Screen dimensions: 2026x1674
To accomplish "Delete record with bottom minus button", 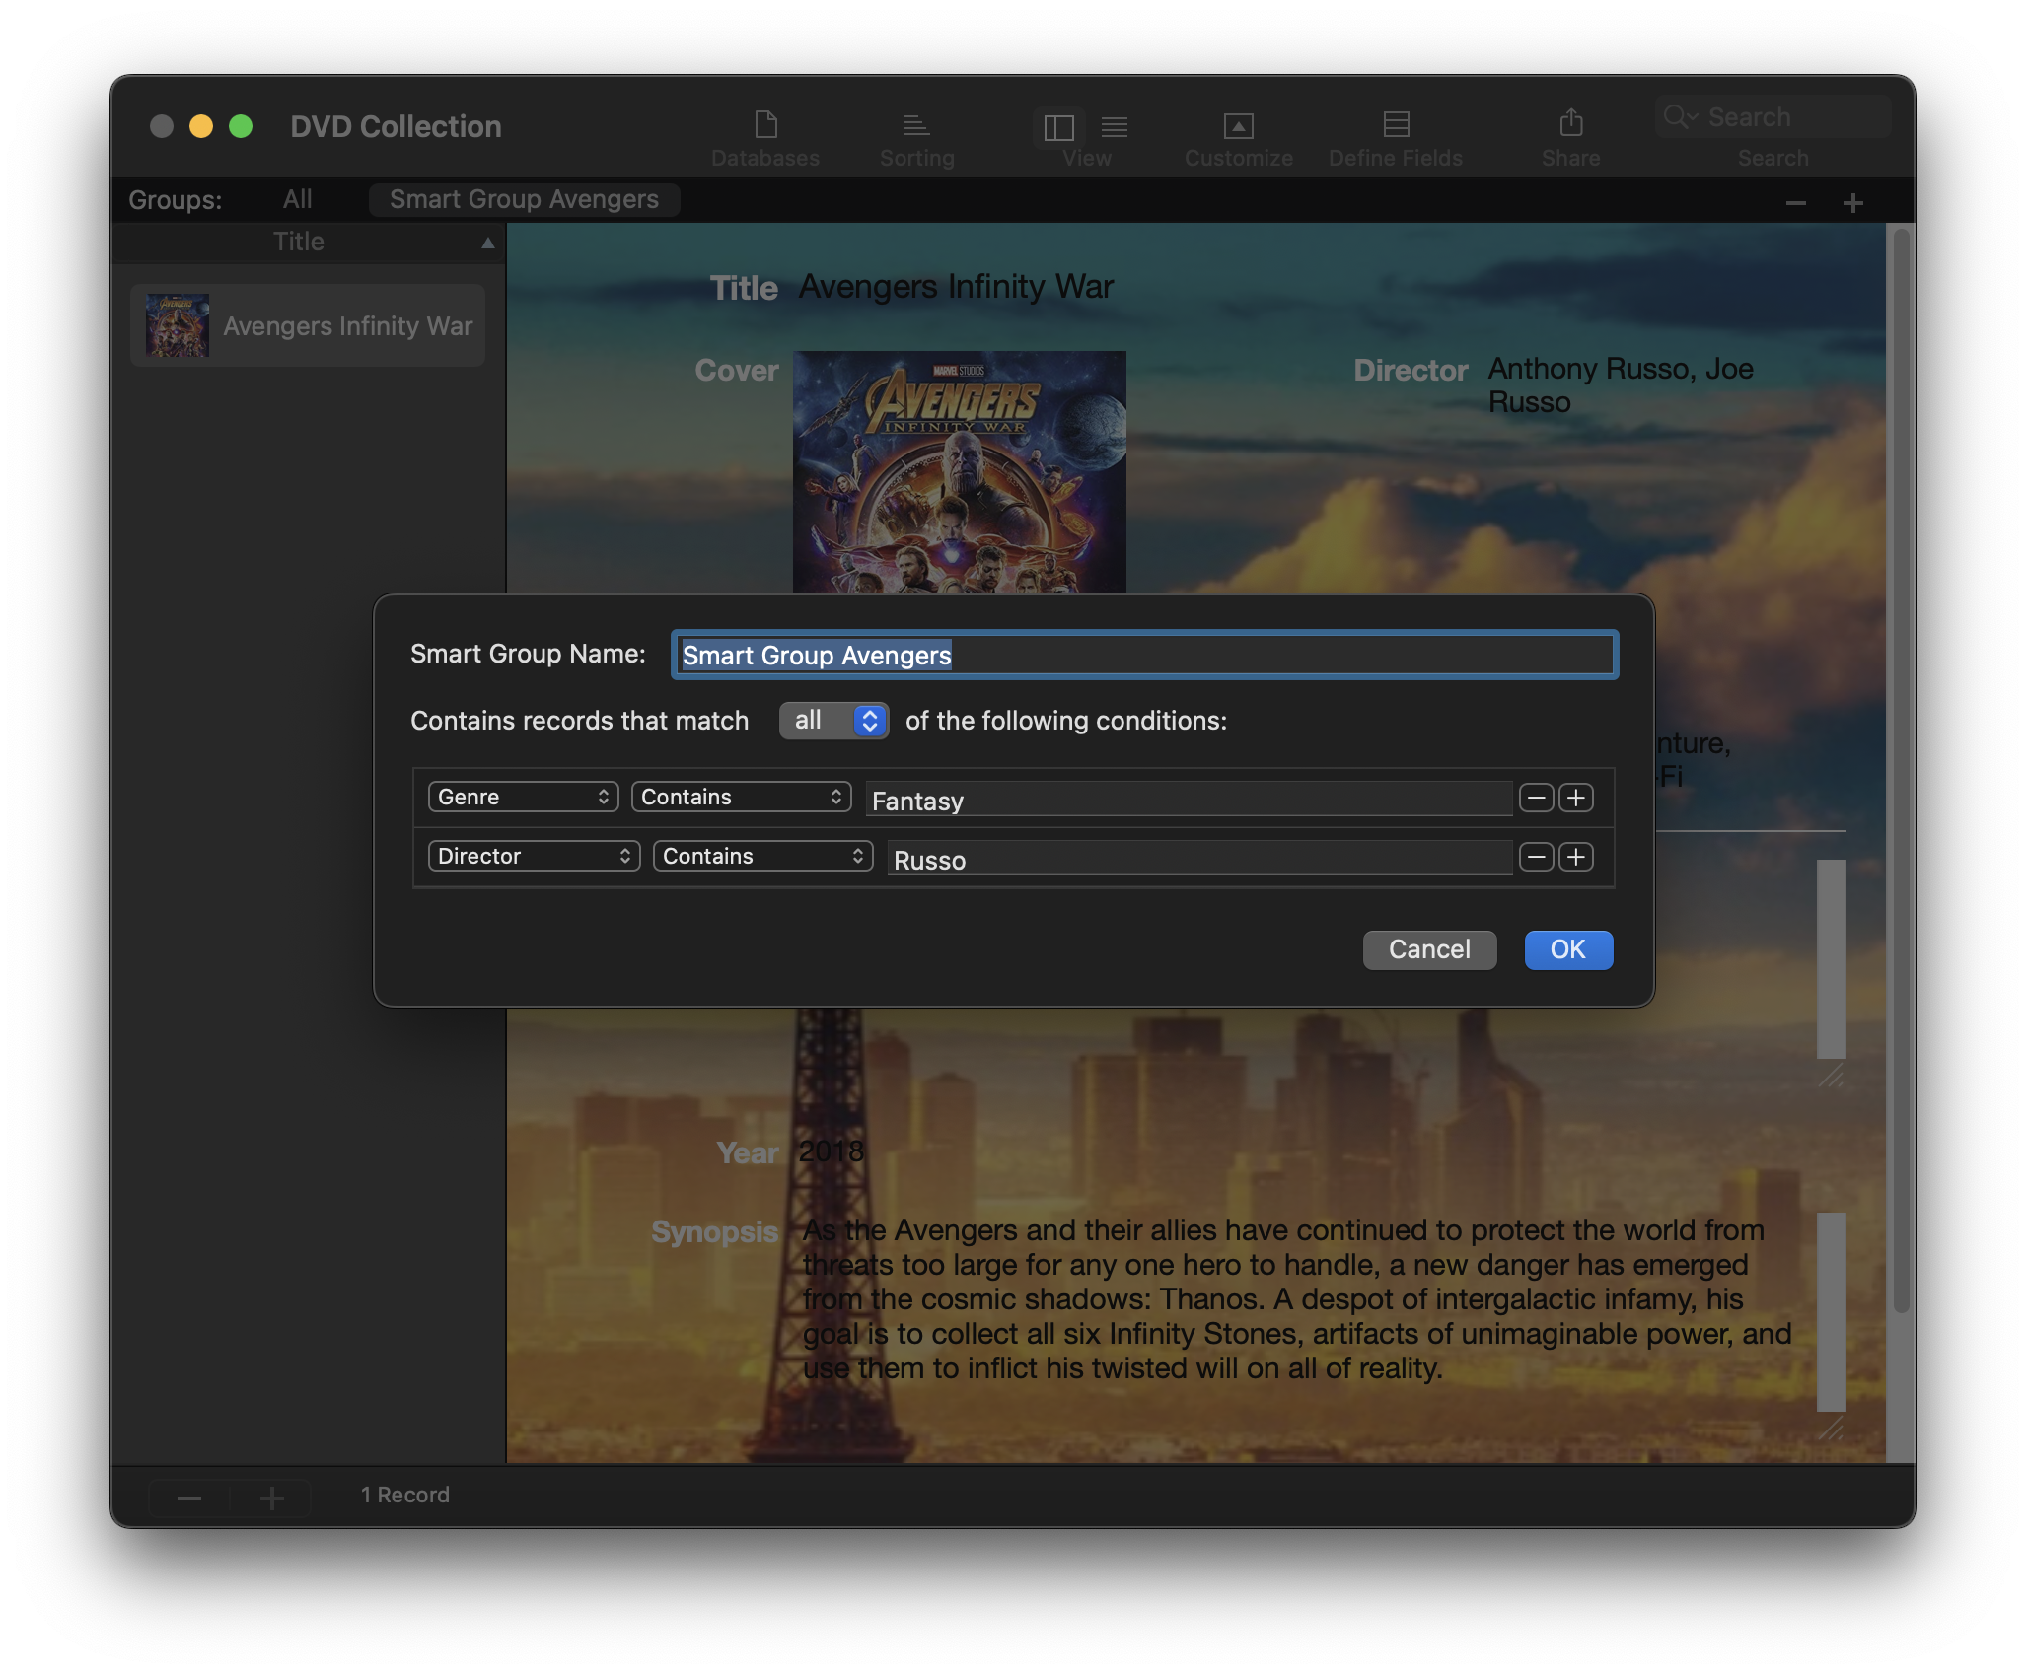I will coord(189,1499).
